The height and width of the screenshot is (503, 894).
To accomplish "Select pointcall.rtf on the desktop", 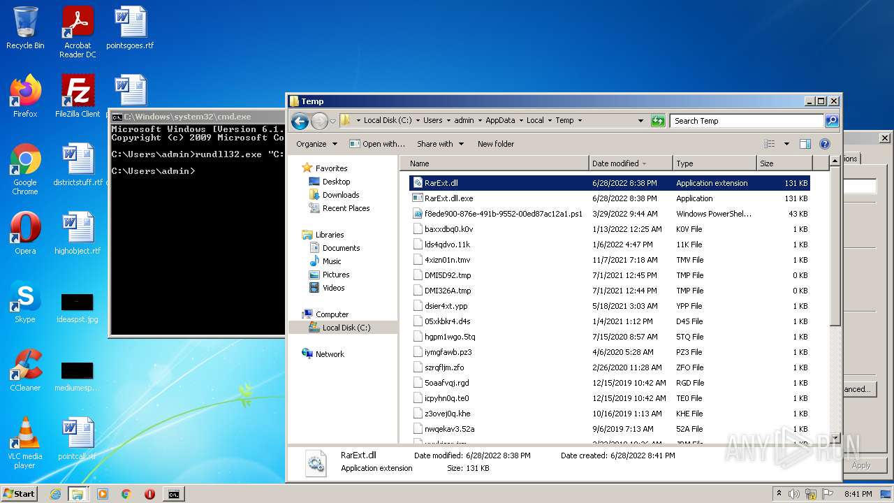I will click(x=78, y=439).
